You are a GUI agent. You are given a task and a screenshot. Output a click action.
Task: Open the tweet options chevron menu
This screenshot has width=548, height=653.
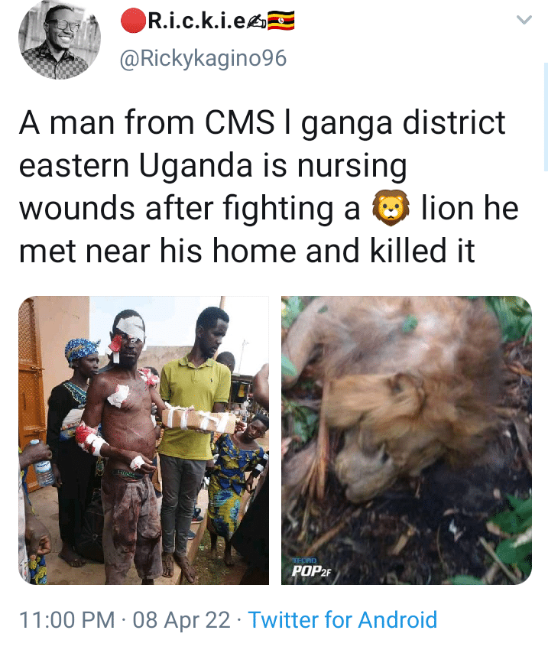point(524,20)
